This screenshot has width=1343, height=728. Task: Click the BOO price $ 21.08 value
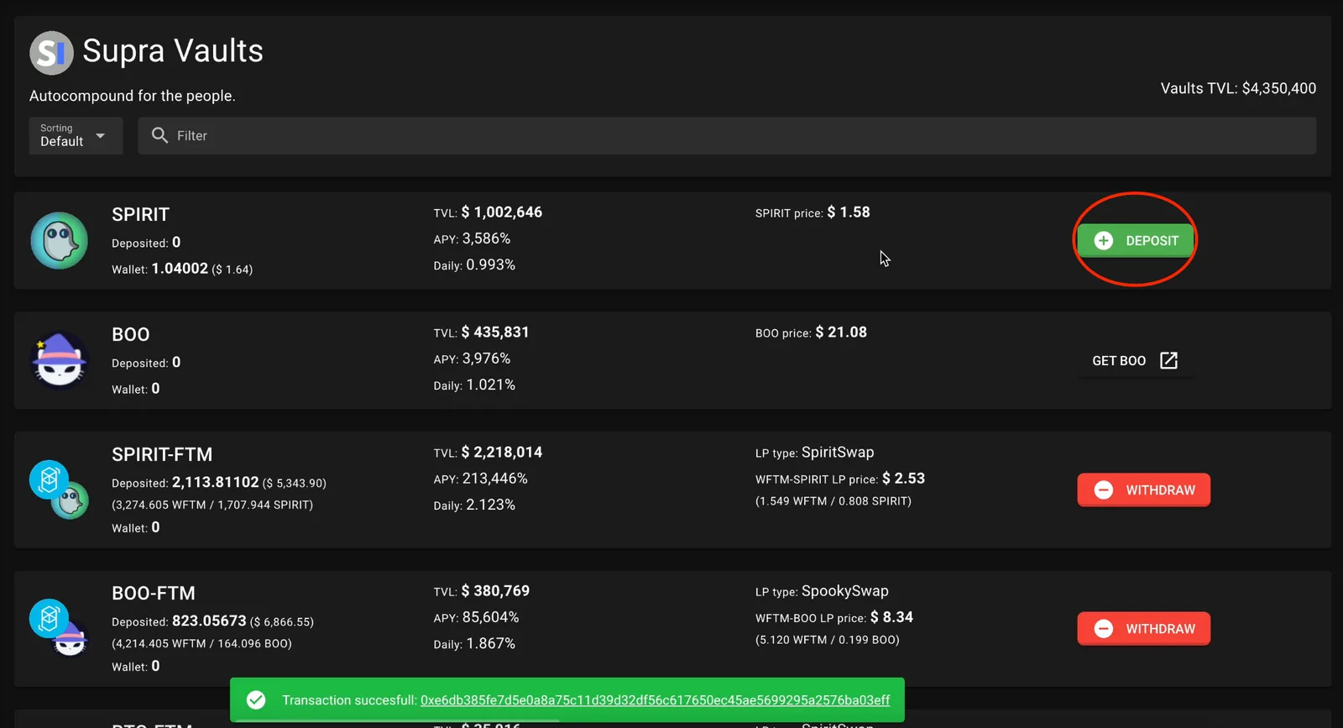[x=841, y=333]
